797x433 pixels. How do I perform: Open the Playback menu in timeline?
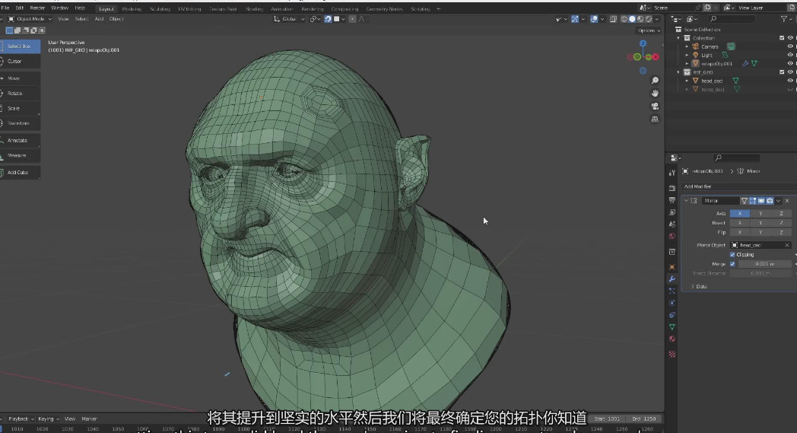[x=19, y=419]
